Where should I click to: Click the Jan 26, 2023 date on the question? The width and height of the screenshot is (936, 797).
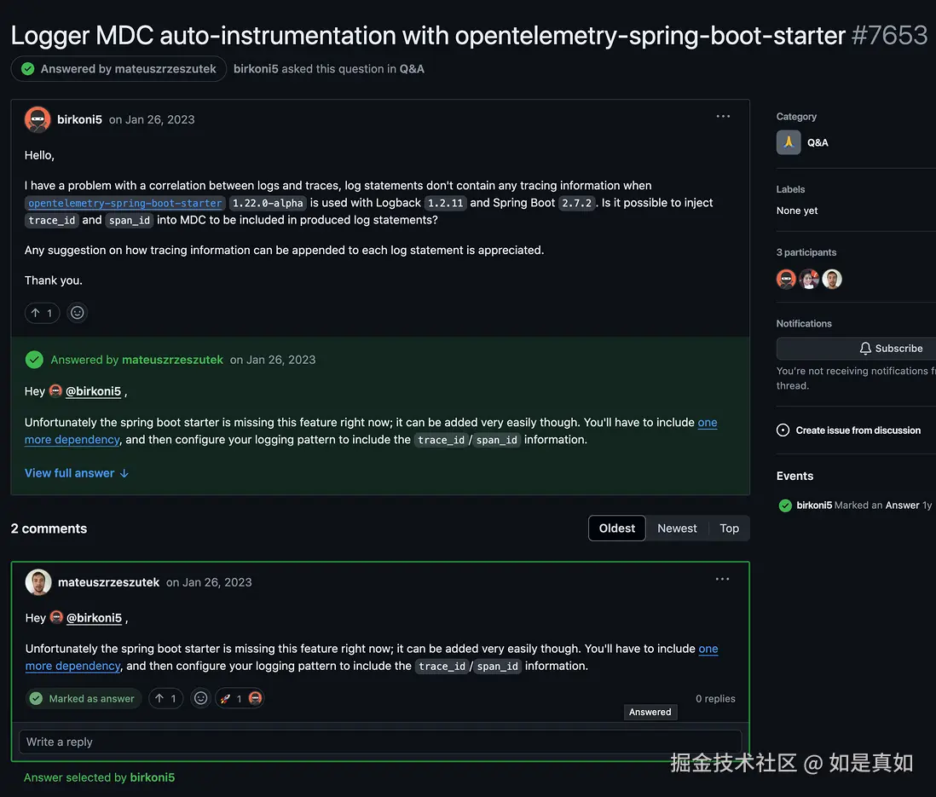tap(152, 119)
